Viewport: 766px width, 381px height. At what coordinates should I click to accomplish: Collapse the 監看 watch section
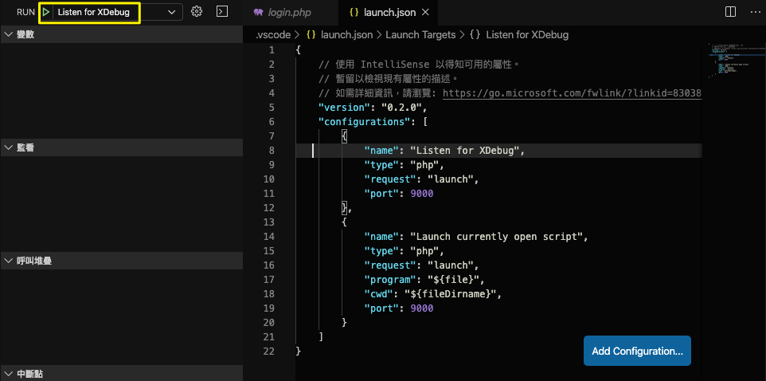122,147
